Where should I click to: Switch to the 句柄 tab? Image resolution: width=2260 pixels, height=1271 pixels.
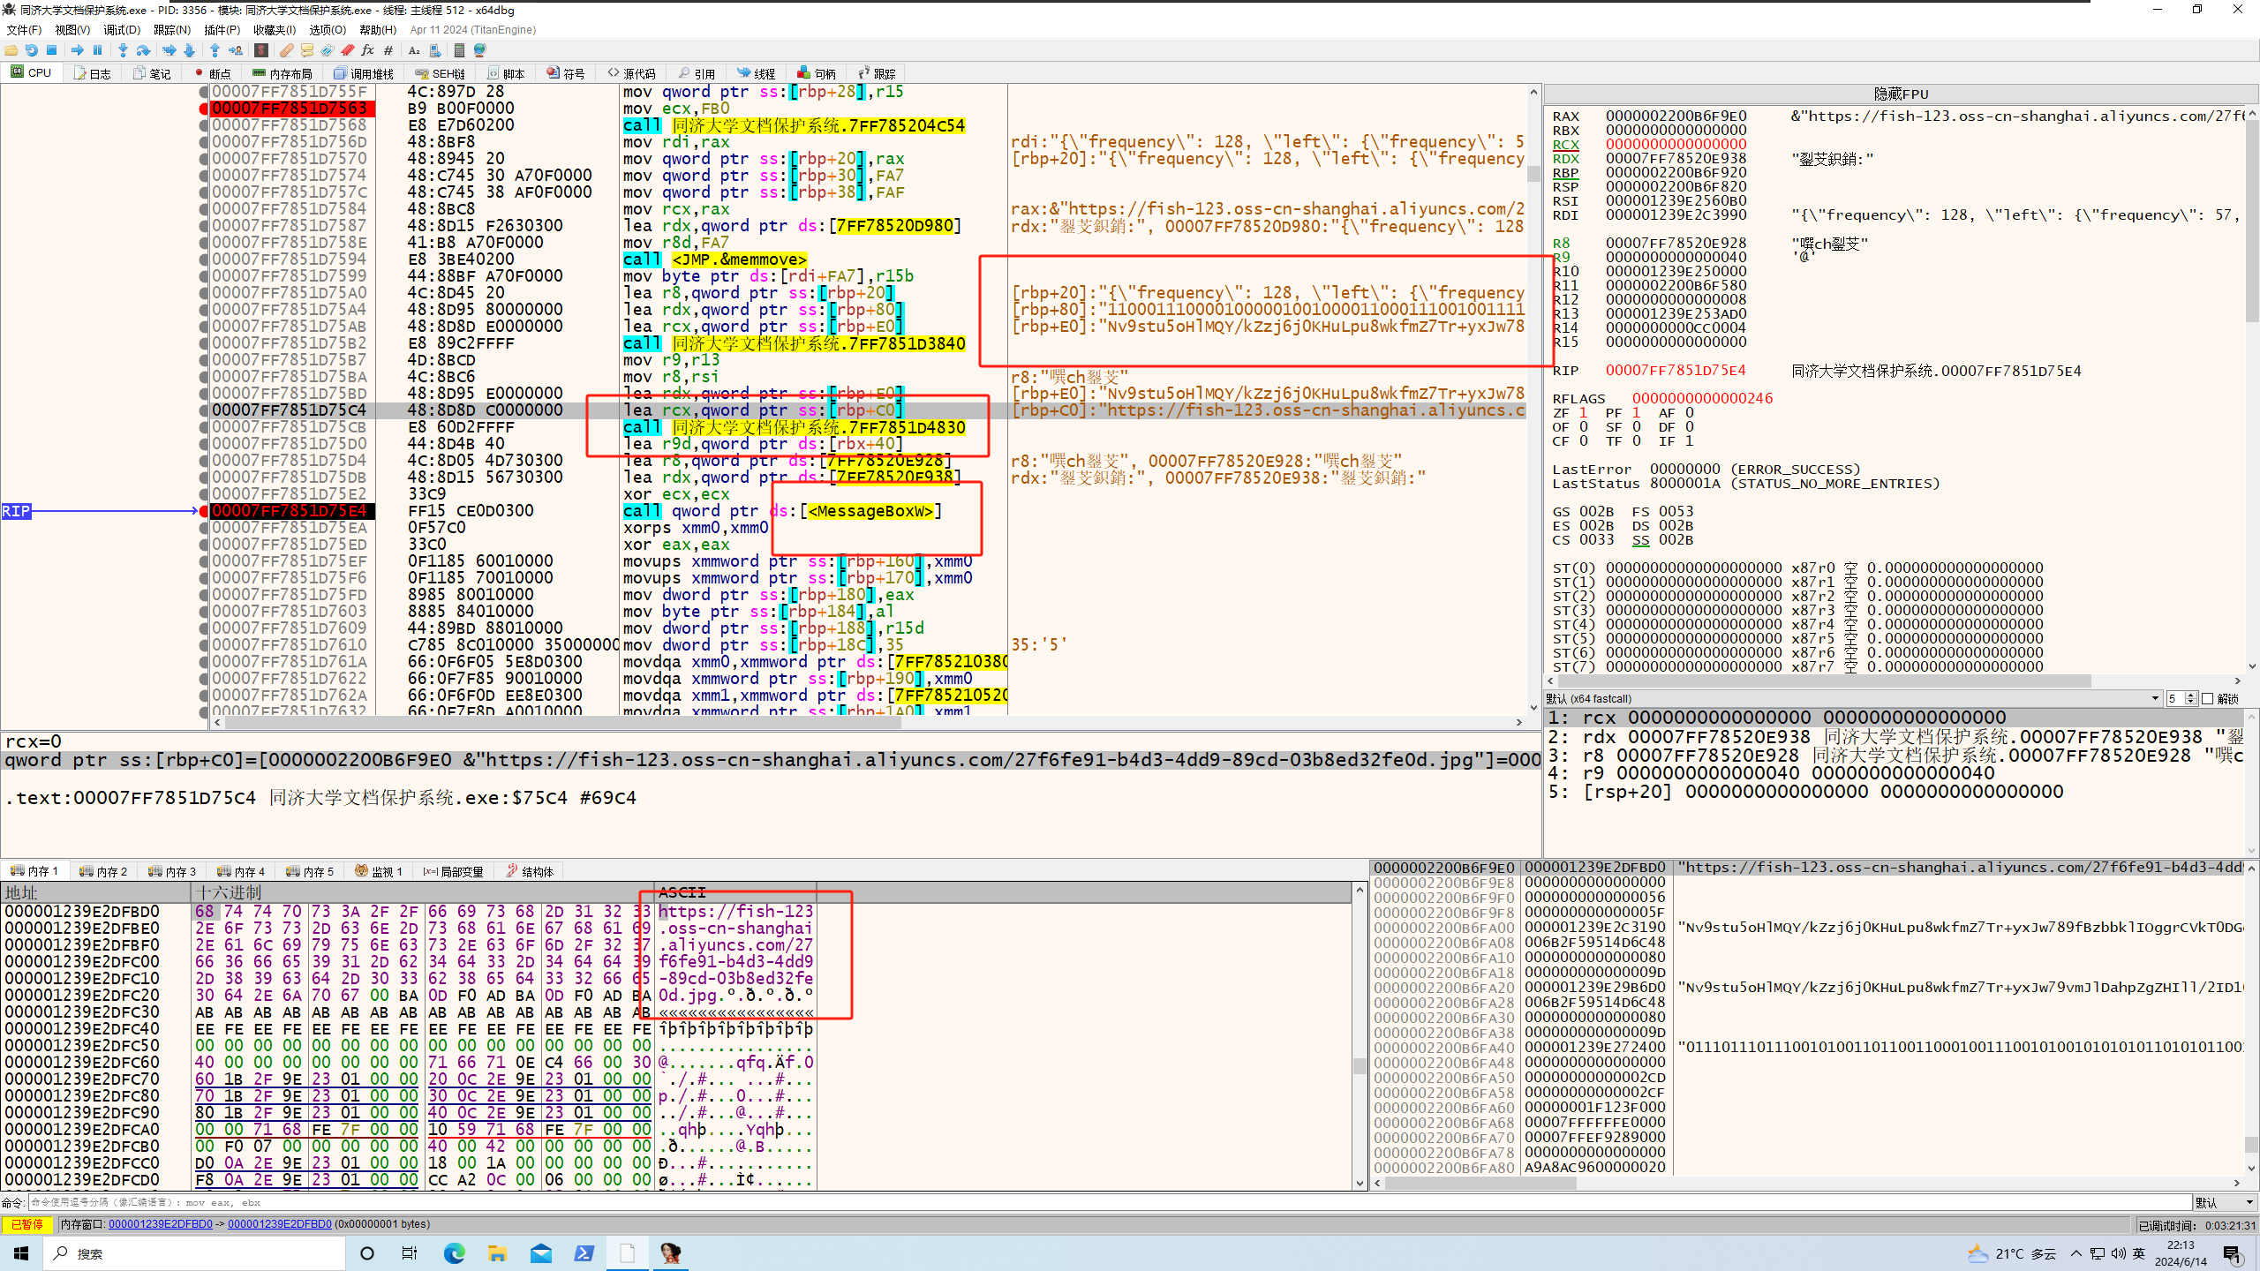(817, 73)
